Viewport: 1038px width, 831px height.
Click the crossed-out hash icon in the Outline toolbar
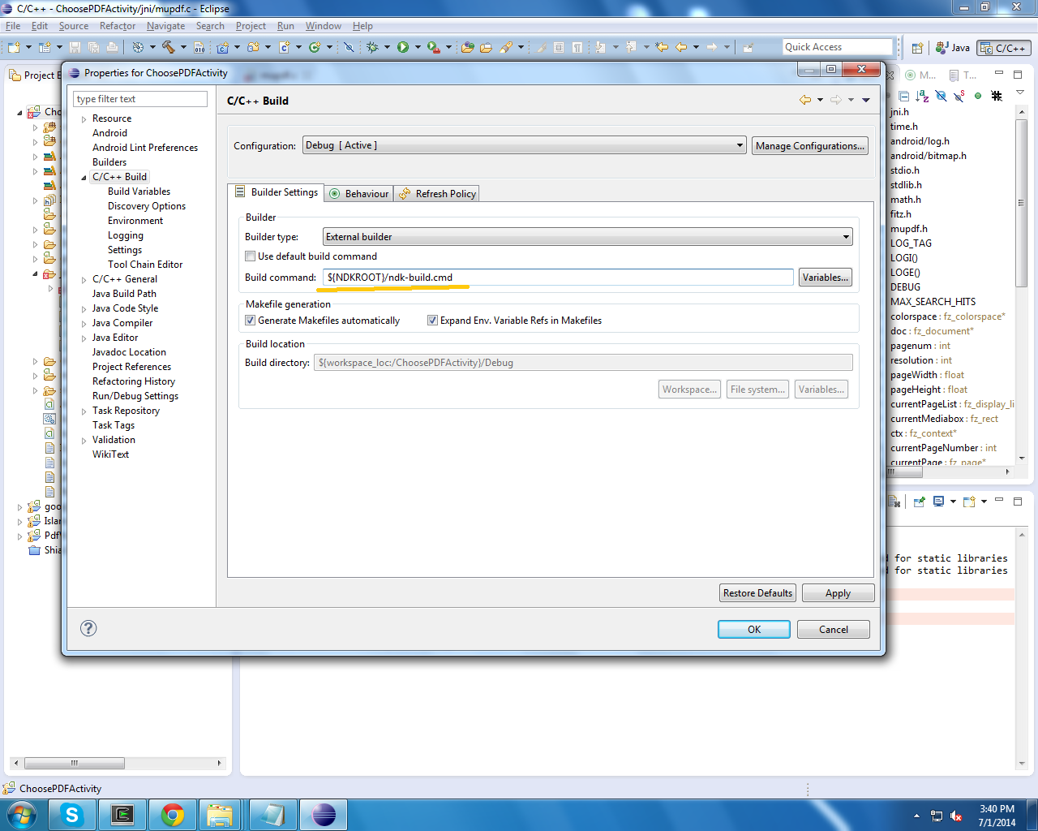tap(997, 96)
